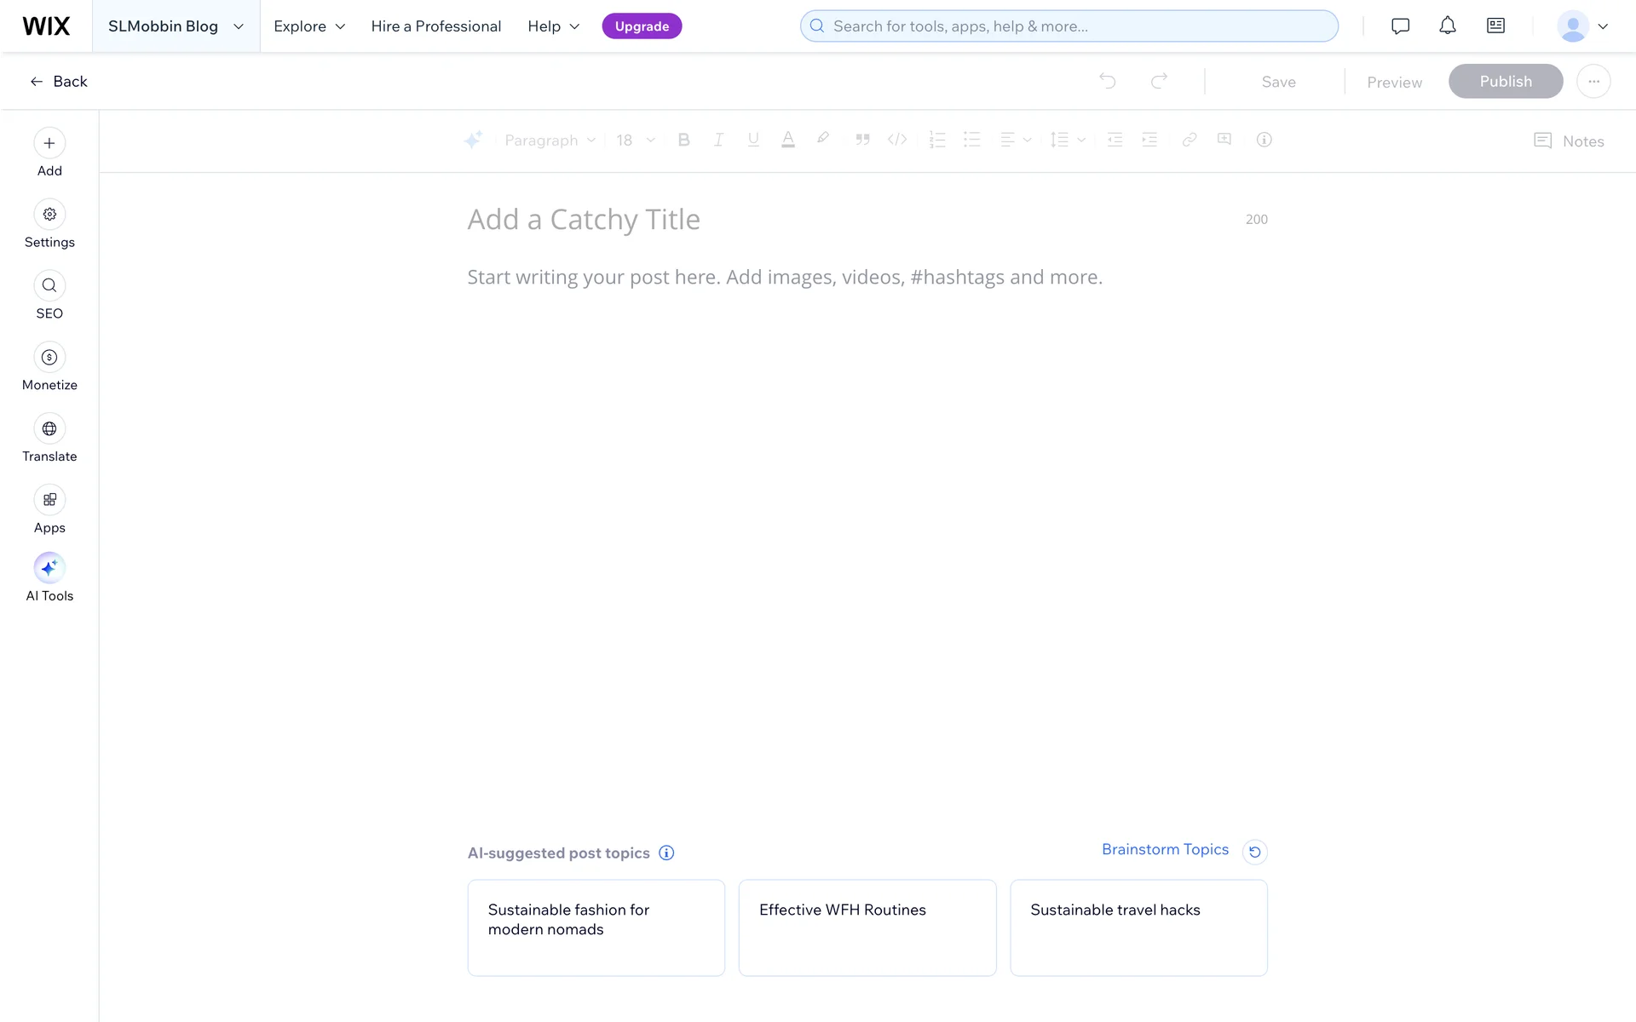Viewport: 1636px width, 1022px height.
Task: Open the AI Tools sidebar panel
Action: (x=49, y=568)
